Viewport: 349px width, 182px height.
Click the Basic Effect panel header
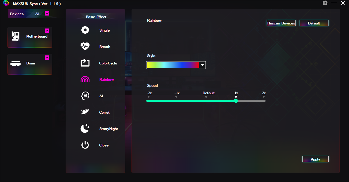[96, 17]
